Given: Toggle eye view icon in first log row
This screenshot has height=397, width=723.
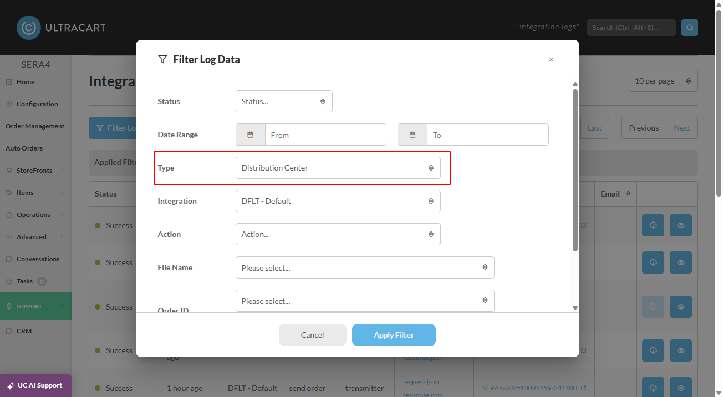Looking at the screenshot, I should (681, 225).
